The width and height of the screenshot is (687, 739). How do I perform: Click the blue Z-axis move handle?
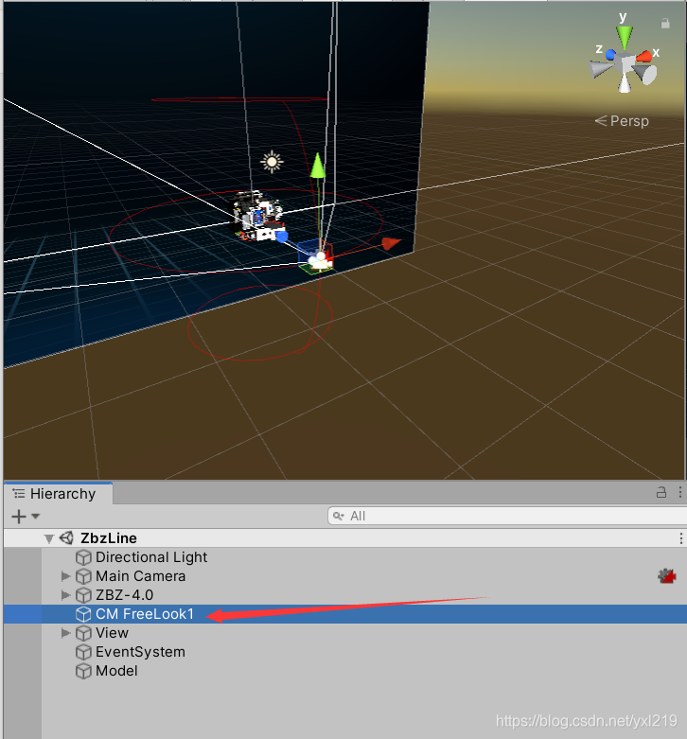coord(282,237)
